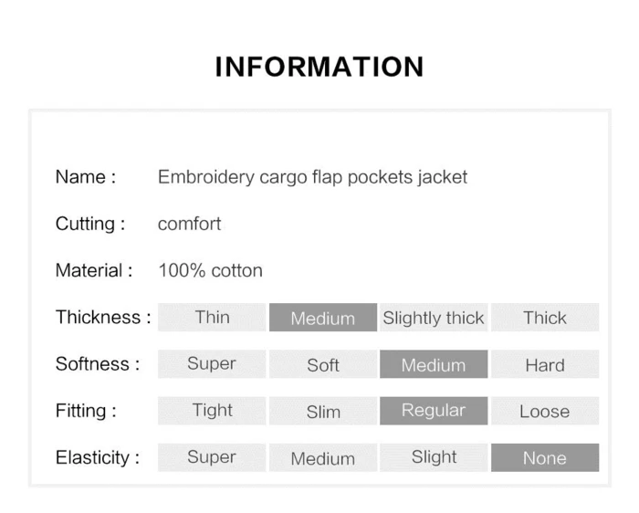Pick None elasticity option

pos(545,457)
